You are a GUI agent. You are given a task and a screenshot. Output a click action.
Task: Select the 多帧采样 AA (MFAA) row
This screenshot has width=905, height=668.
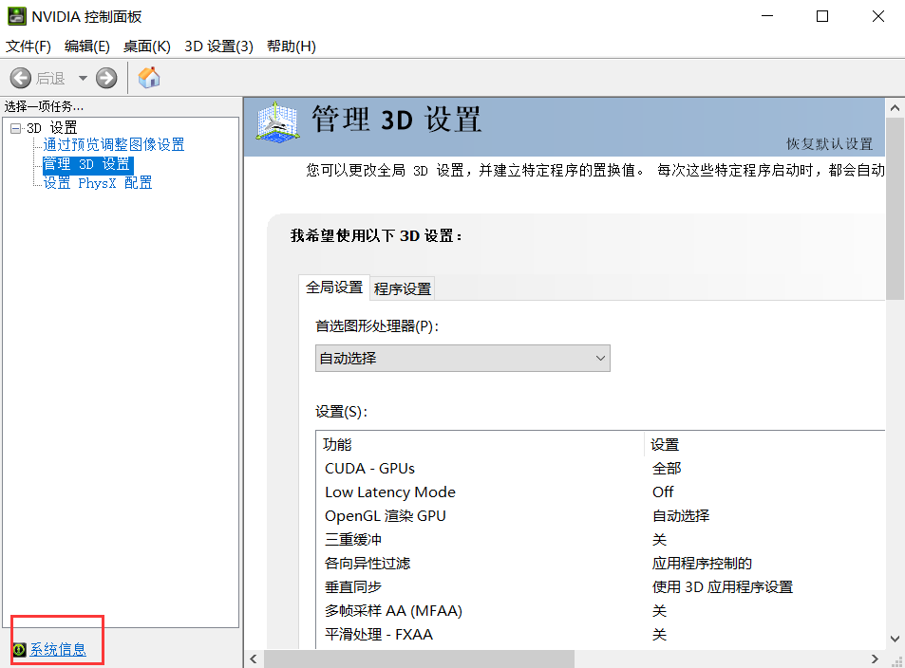[x=600, y=610]
